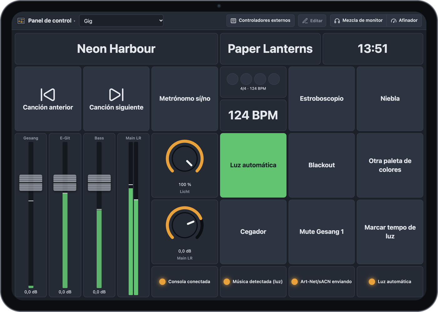Click the tuner gauge icon
The width and height of the screenshot is (438, 312).
click(x=394, y=21)
